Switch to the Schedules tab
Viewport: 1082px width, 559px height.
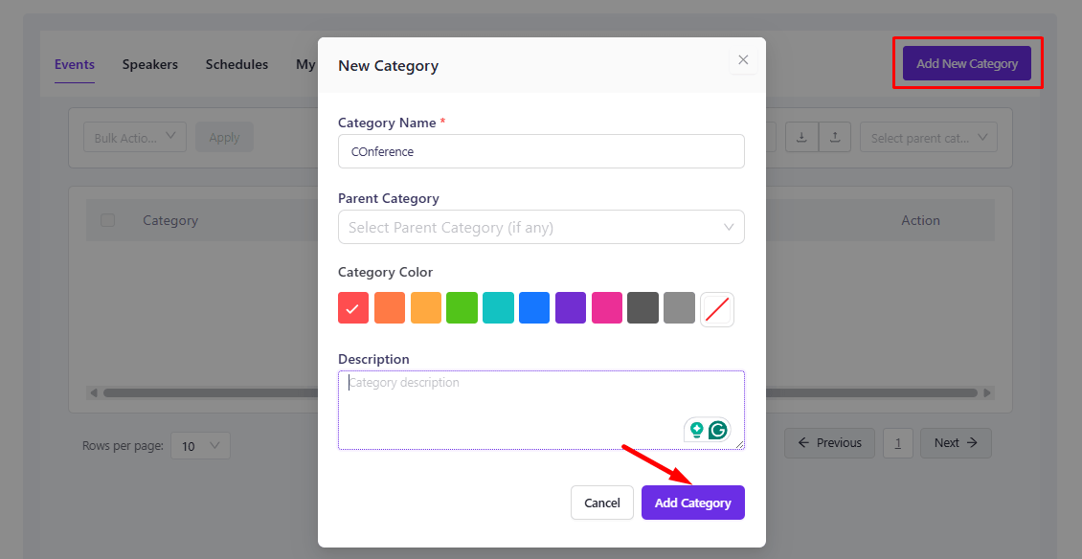[x=237, y=65]
